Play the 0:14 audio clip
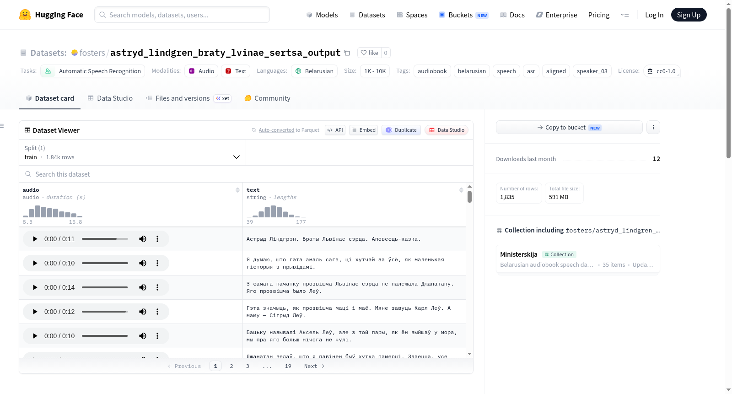This screenshot has width=732, height=394. 35,287
